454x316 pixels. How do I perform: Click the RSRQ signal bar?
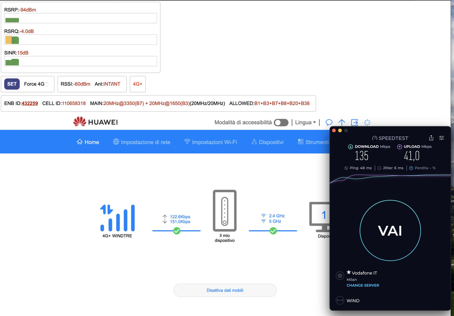(x=81, y=40)
